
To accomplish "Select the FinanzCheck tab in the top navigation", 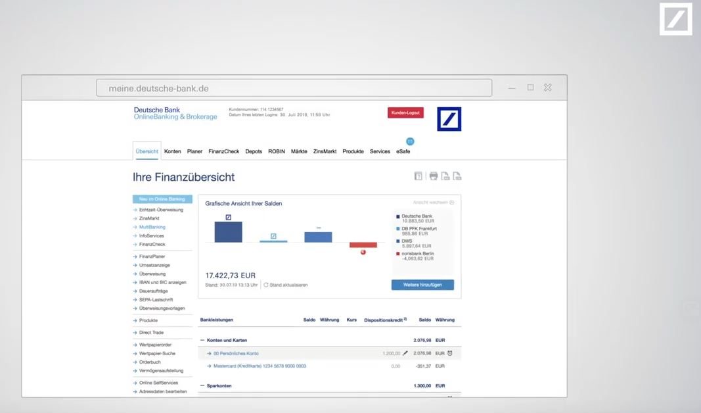I will [223, 151].
